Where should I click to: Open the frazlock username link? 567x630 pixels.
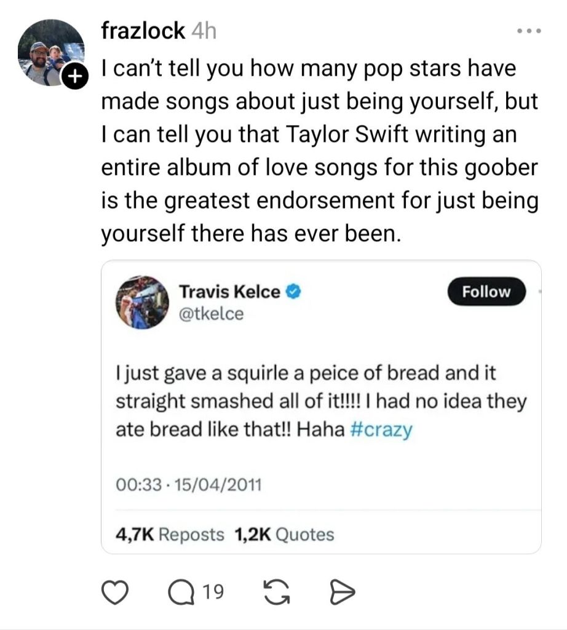pos(143,30)
